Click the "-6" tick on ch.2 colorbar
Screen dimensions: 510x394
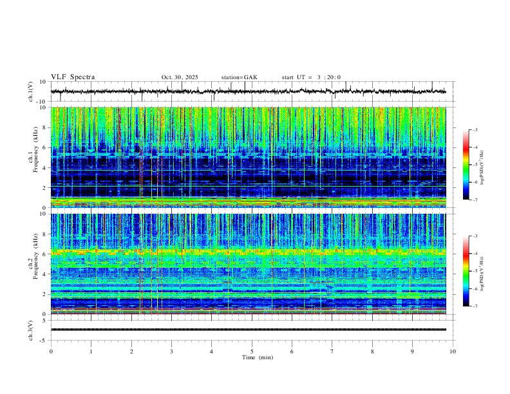pos(475,288)
